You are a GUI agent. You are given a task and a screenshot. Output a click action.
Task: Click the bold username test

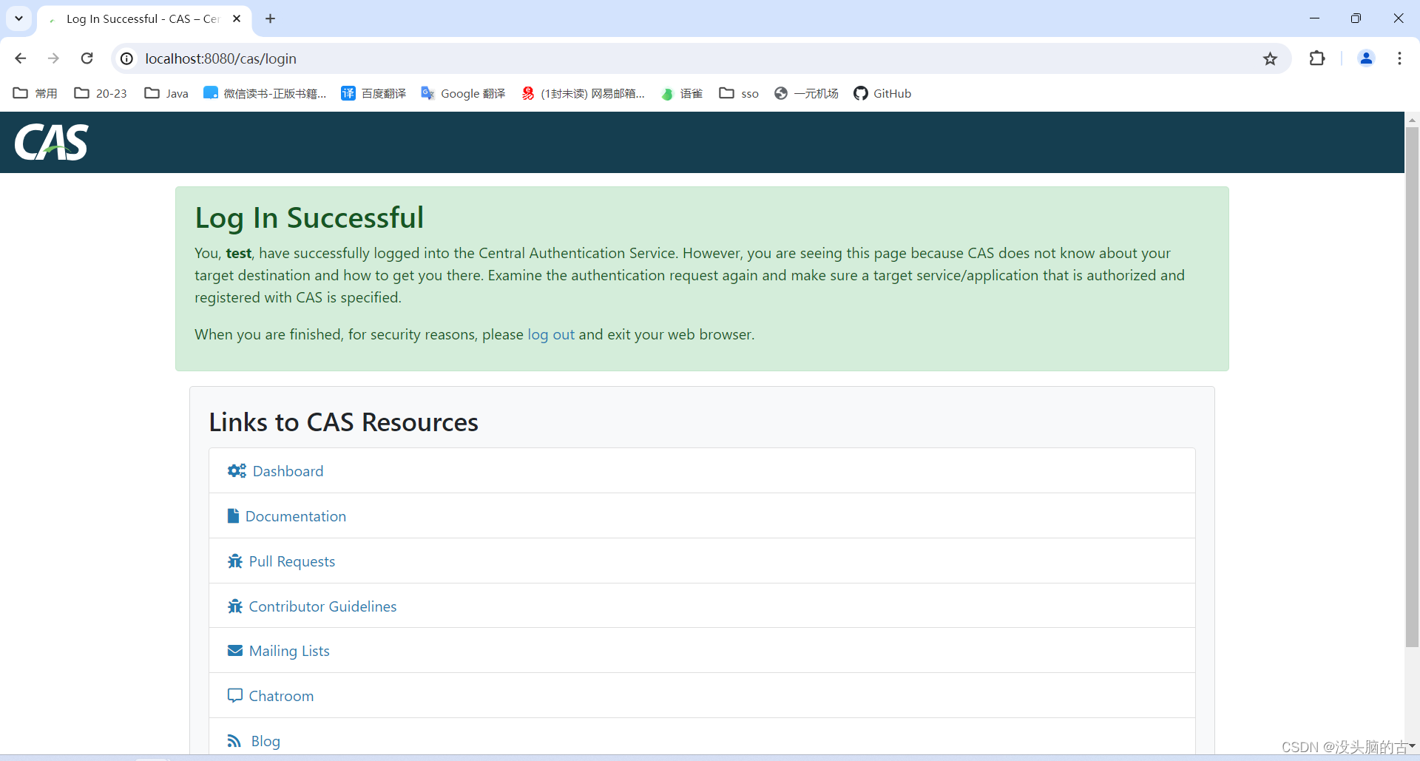(x=238, y=253)
